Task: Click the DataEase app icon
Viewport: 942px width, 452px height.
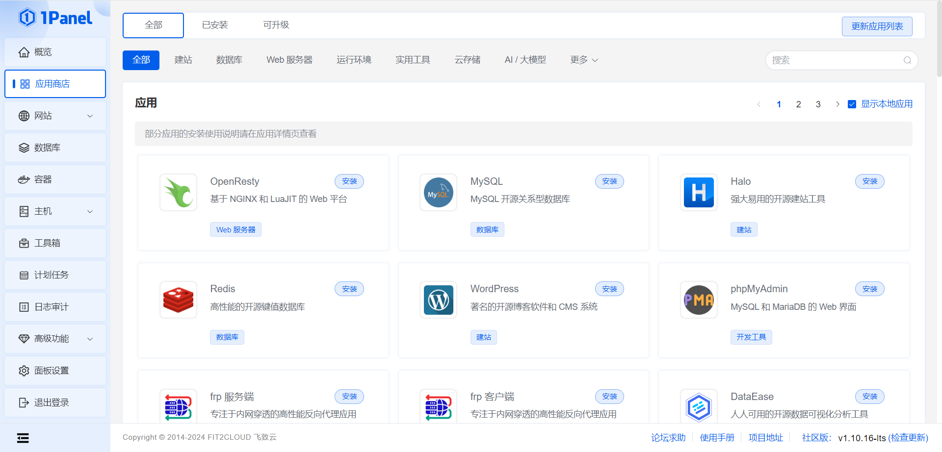Action: tap(699, 407)
